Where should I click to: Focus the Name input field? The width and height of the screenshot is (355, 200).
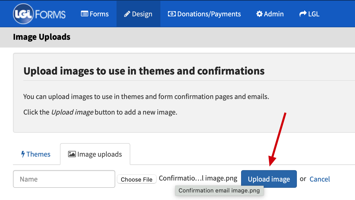pos(64,179)
